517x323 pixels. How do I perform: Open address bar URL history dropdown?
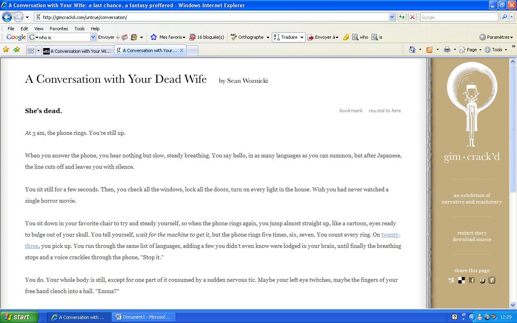pyautogui.click(x=392, y=17)
